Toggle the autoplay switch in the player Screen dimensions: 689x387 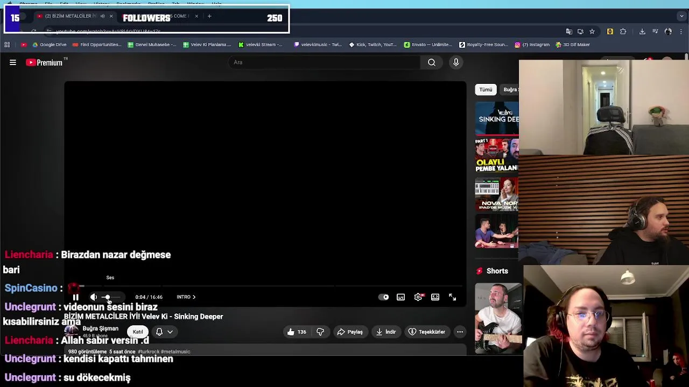point(383,297)
